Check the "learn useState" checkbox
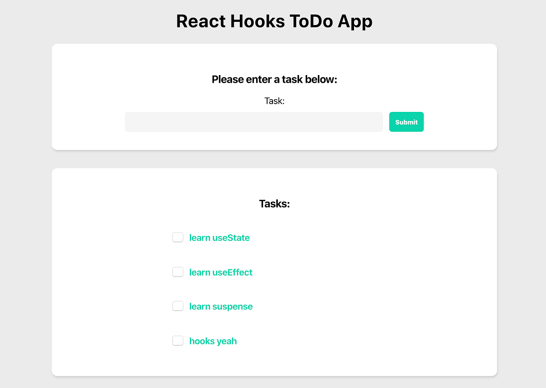Viewport: 546px width, 388px height. [177, 237]
